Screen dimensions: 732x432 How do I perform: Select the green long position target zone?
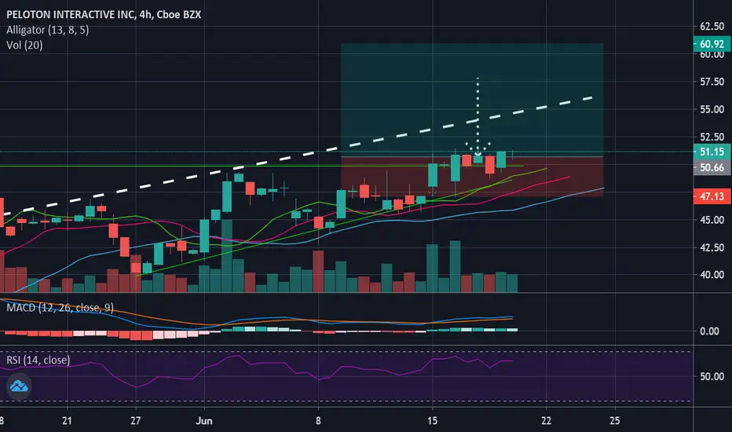472,100
